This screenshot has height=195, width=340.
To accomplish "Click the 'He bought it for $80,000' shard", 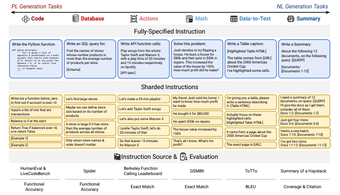I will pyautogui.click(x=197, y=114).
